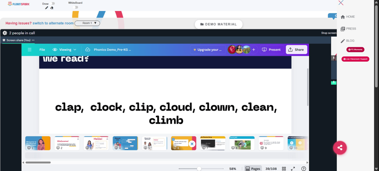Click switch to alternate room link
Screen dimensions: 379x171
(x=53, y=23)
